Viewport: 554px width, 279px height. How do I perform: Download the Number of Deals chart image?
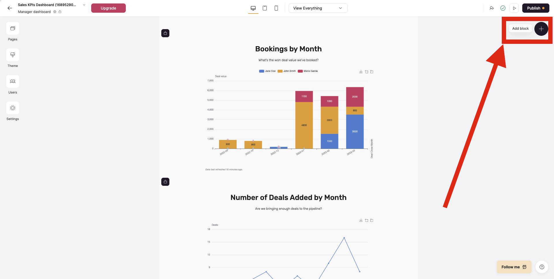[361, 220]
